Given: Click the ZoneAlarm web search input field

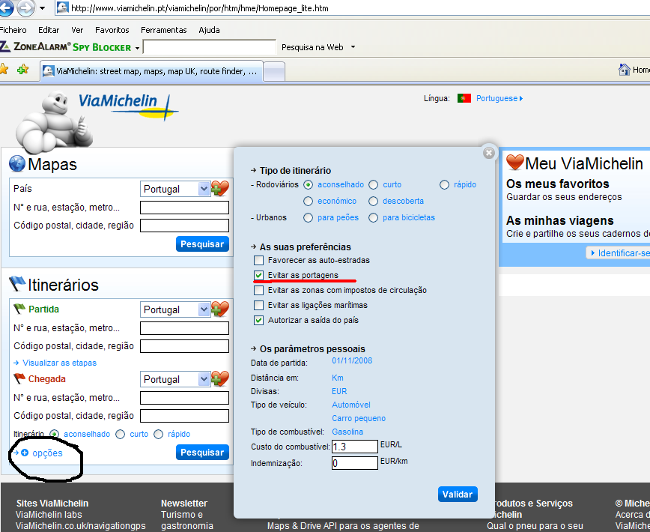Looking at the screenshot, I should pos(210,47).
